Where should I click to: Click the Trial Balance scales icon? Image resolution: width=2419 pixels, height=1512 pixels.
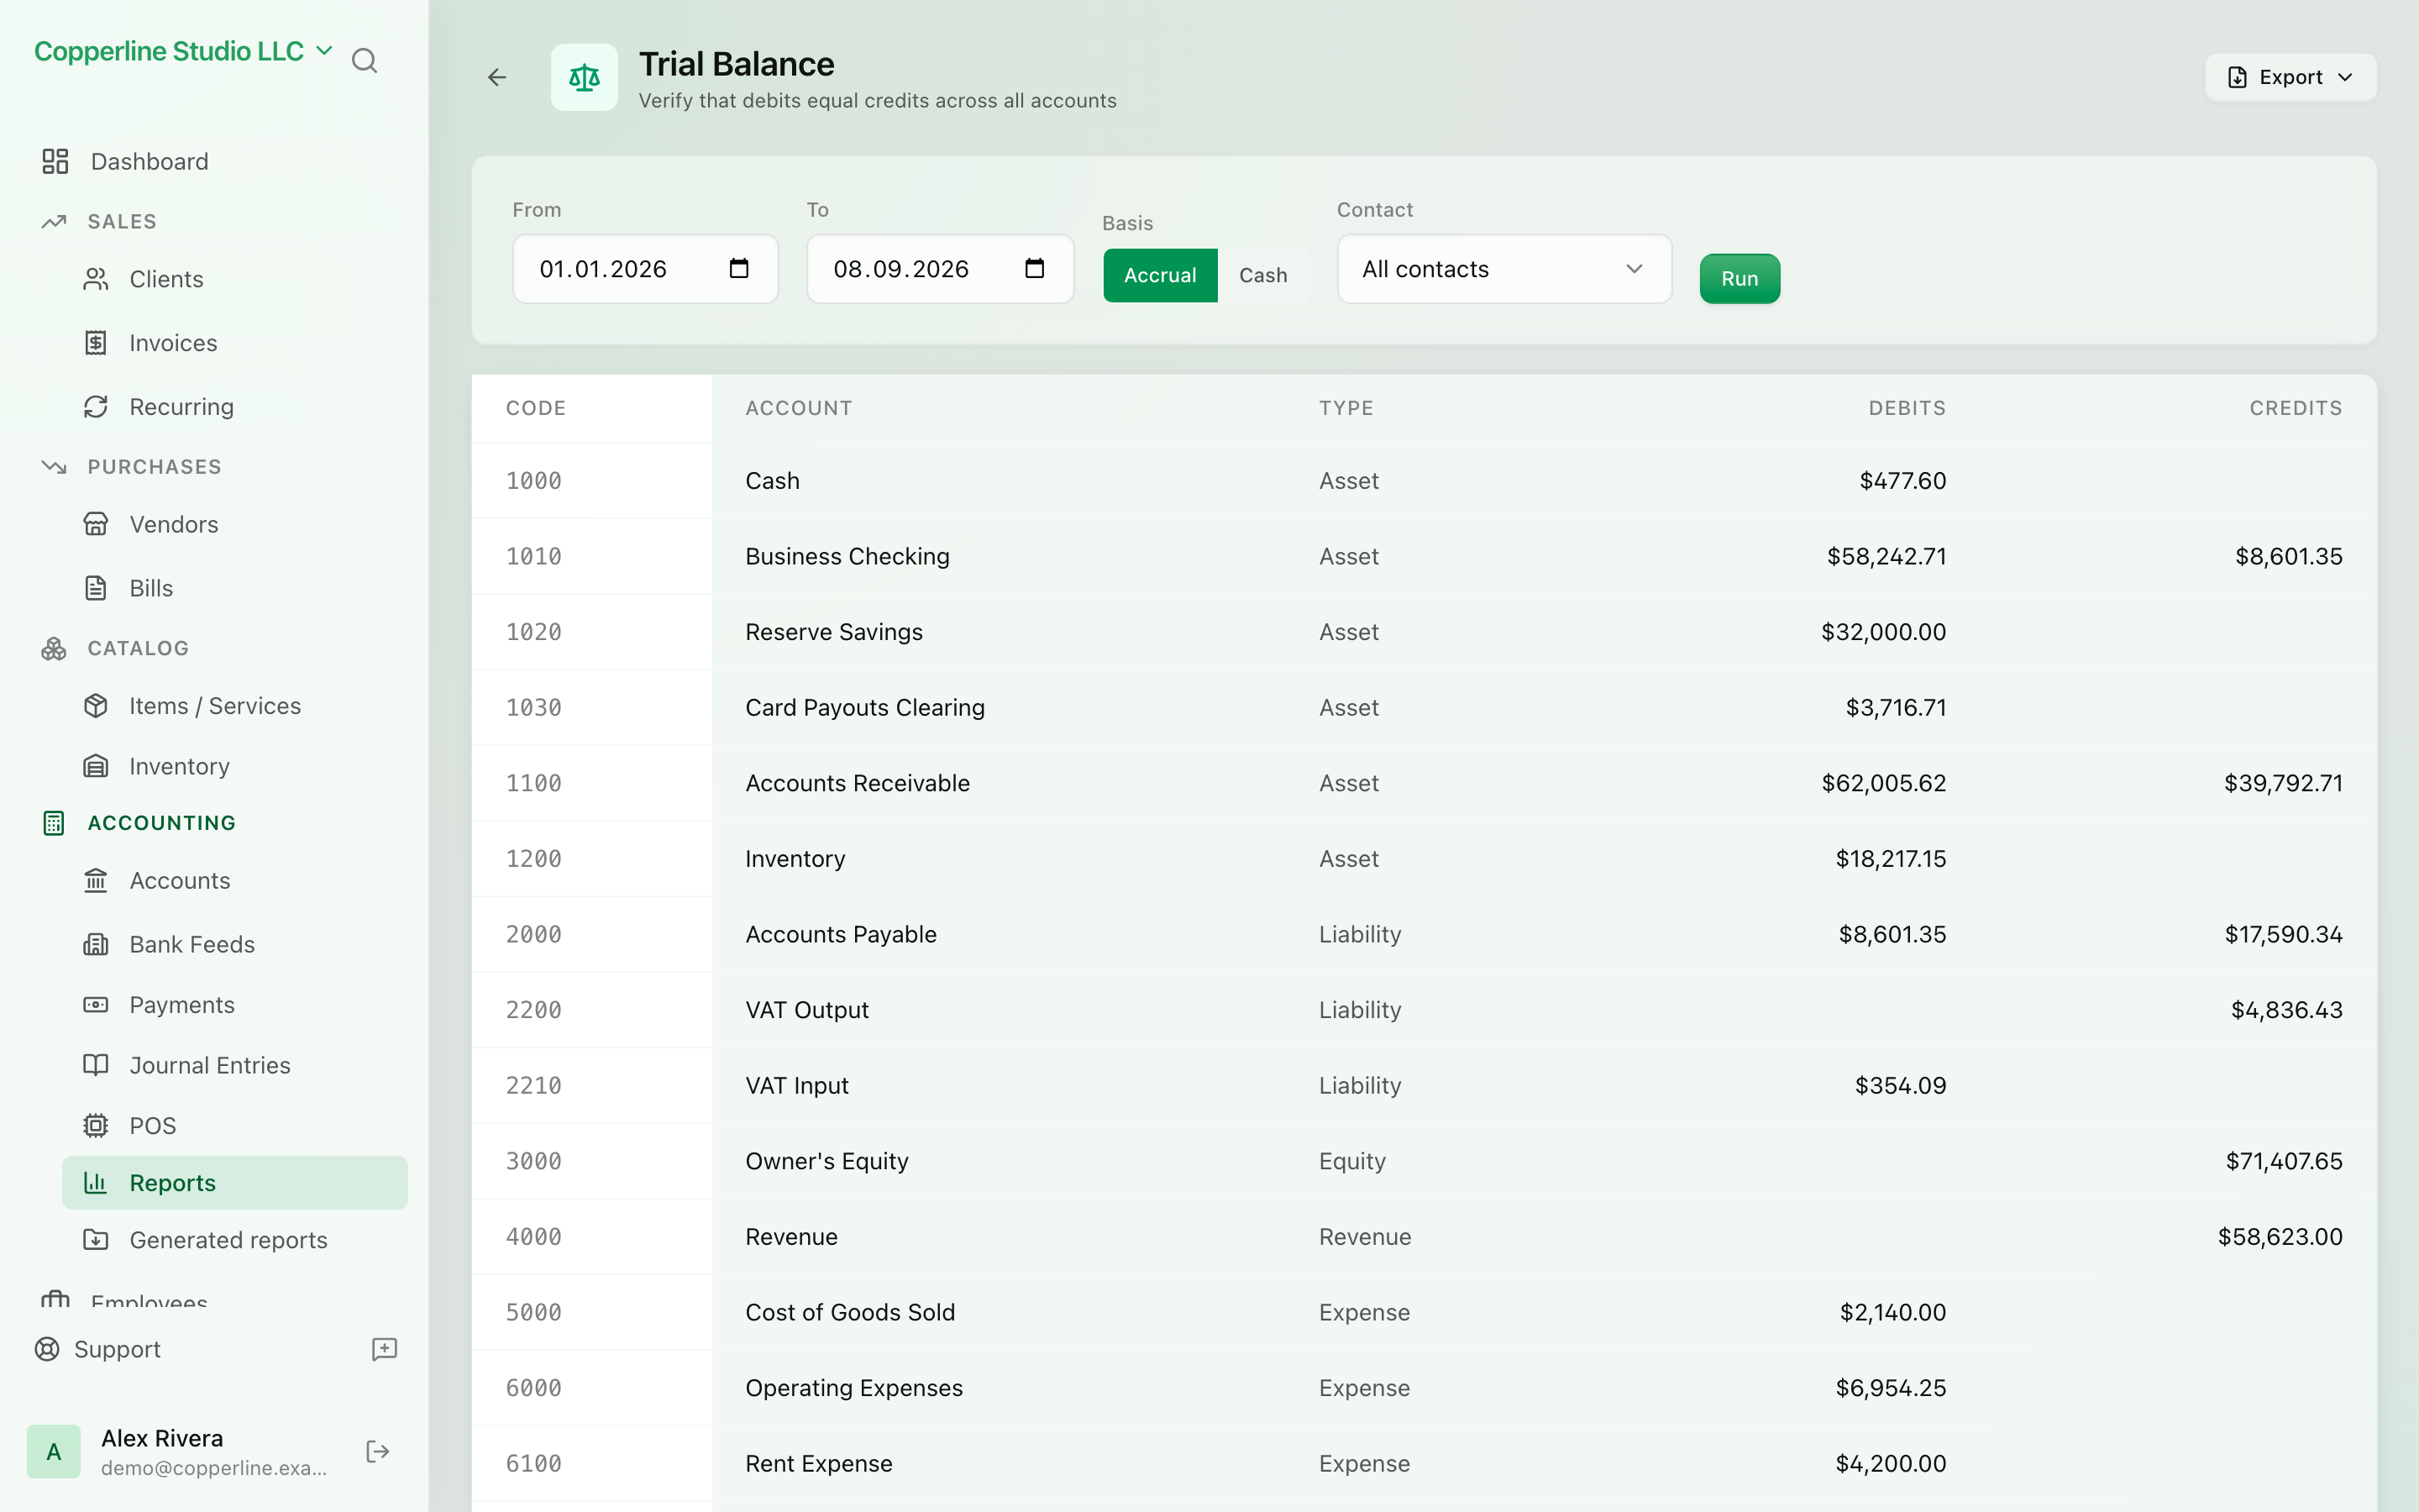pos(585,77)
